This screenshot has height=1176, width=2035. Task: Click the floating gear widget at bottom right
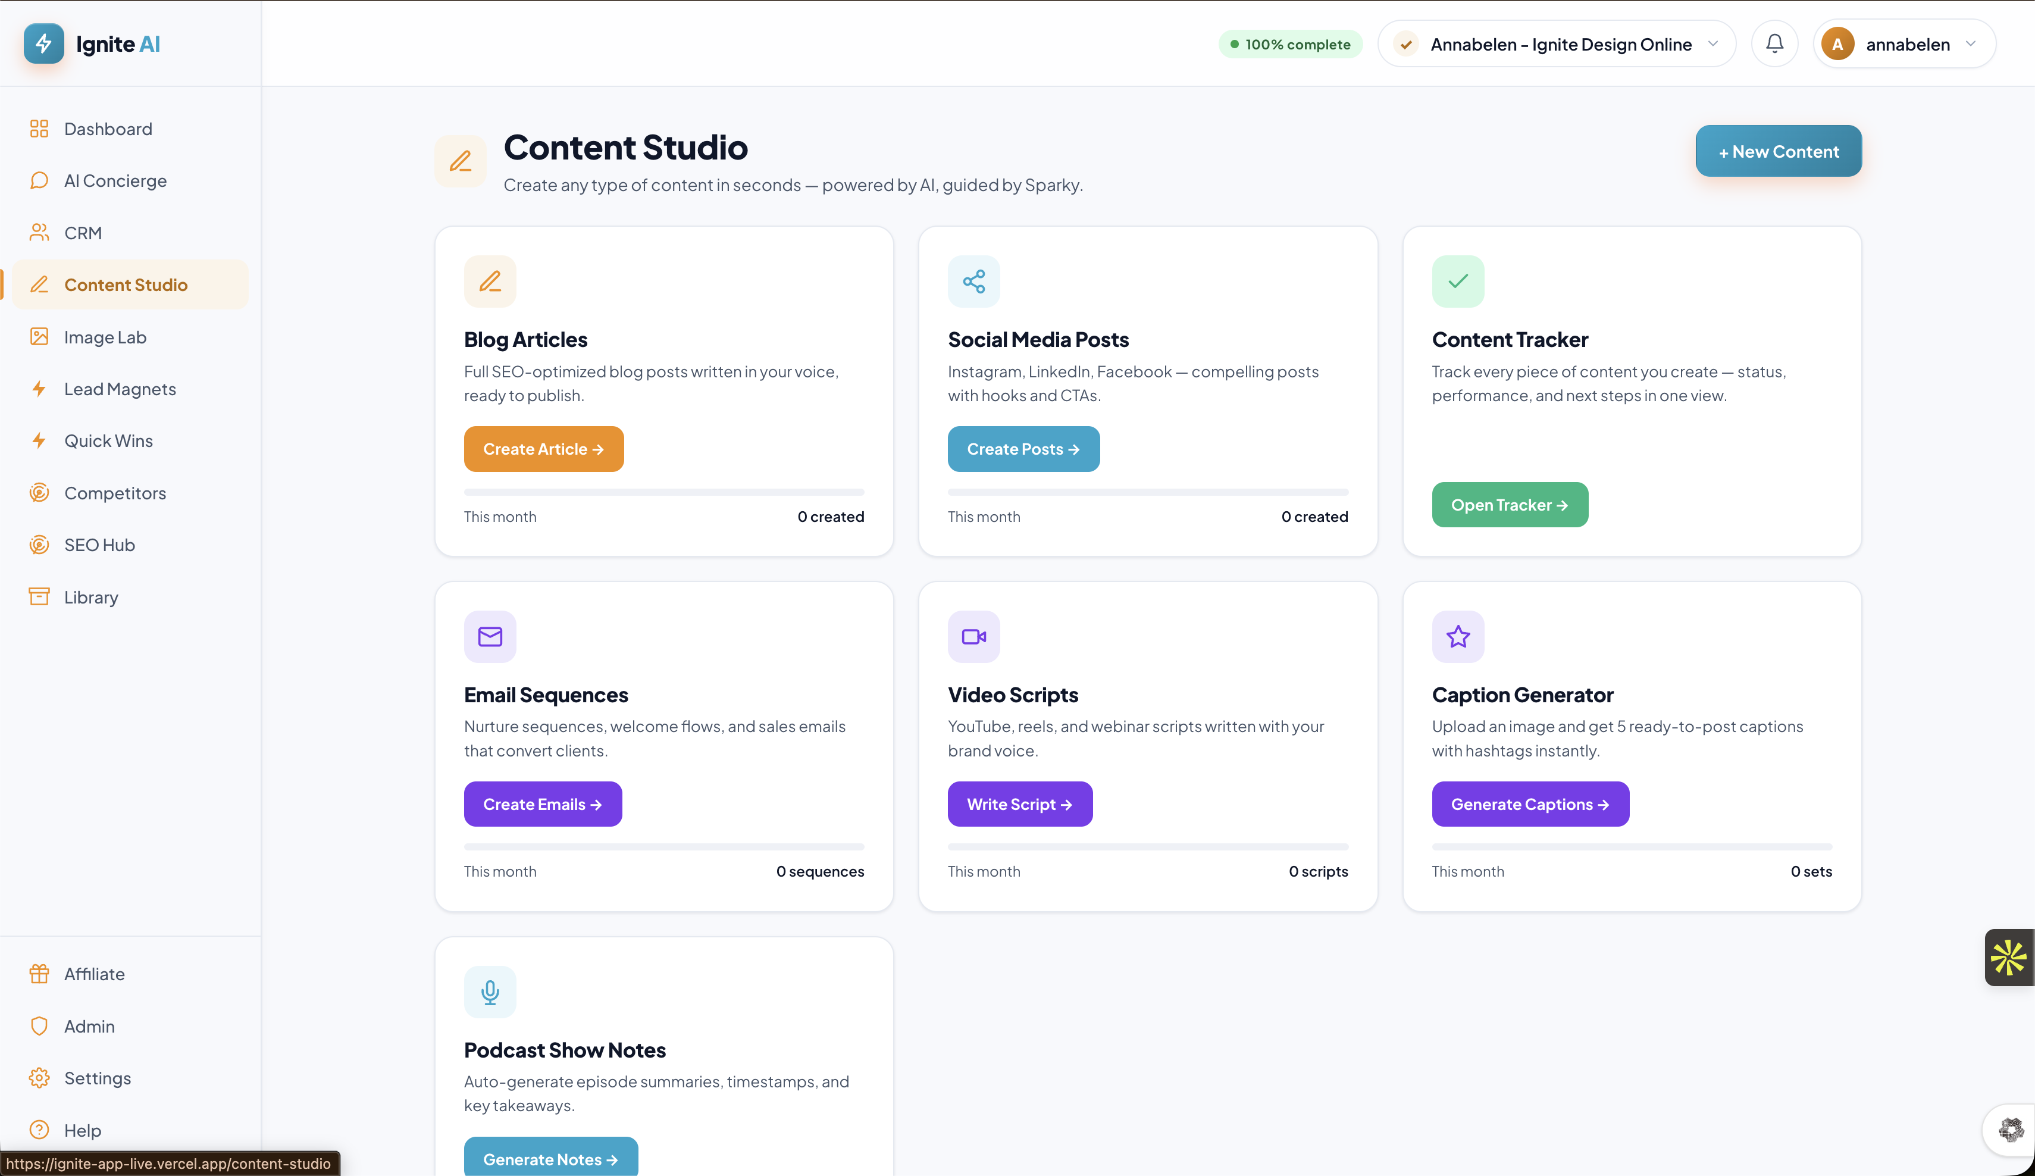click(x=2011, y=1129)
